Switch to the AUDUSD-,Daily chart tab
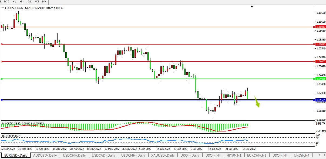Screen dimensions: 326x159 coord(45,155)
